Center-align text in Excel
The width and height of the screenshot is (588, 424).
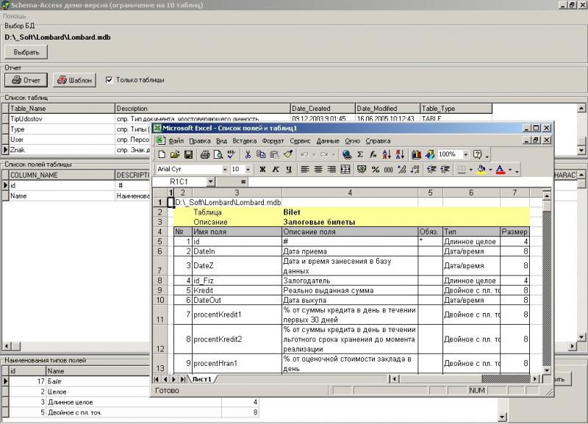pyautogui.click(x=318, y=170)
